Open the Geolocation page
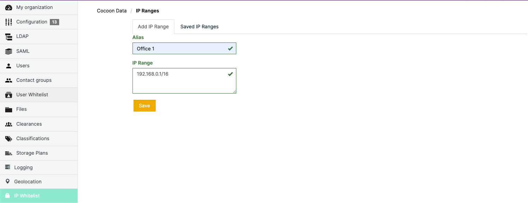 tap(39, 182)
